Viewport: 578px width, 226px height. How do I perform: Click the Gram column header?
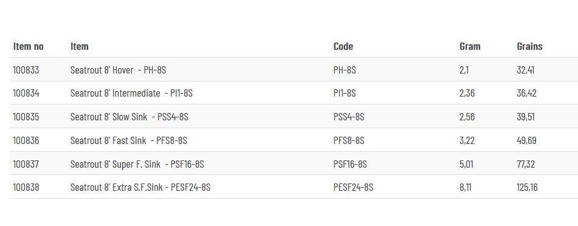pos(470,46)
